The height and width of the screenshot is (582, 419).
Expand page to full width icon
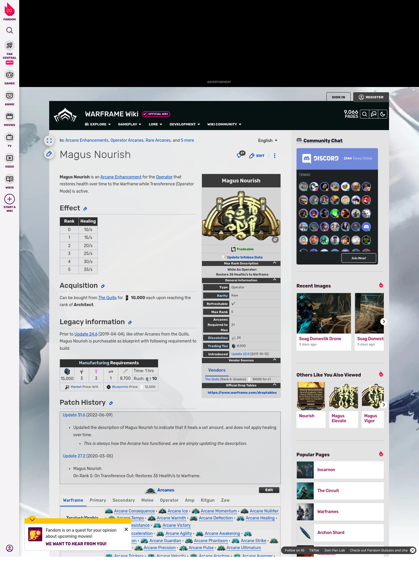pos(49,141)
